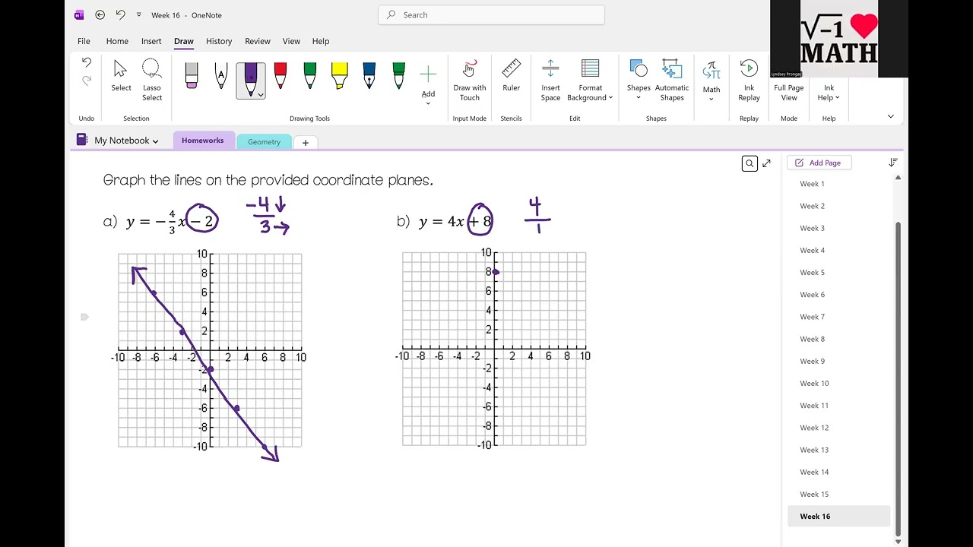The width and height of the screenshot is (973, 547).
Task: Click page list scrollbar up arrow
Action: 898,178
